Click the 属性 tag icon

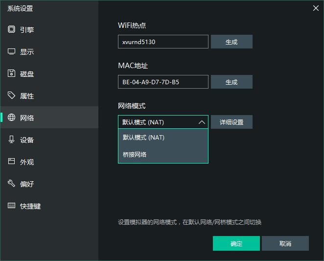point(12,95)
